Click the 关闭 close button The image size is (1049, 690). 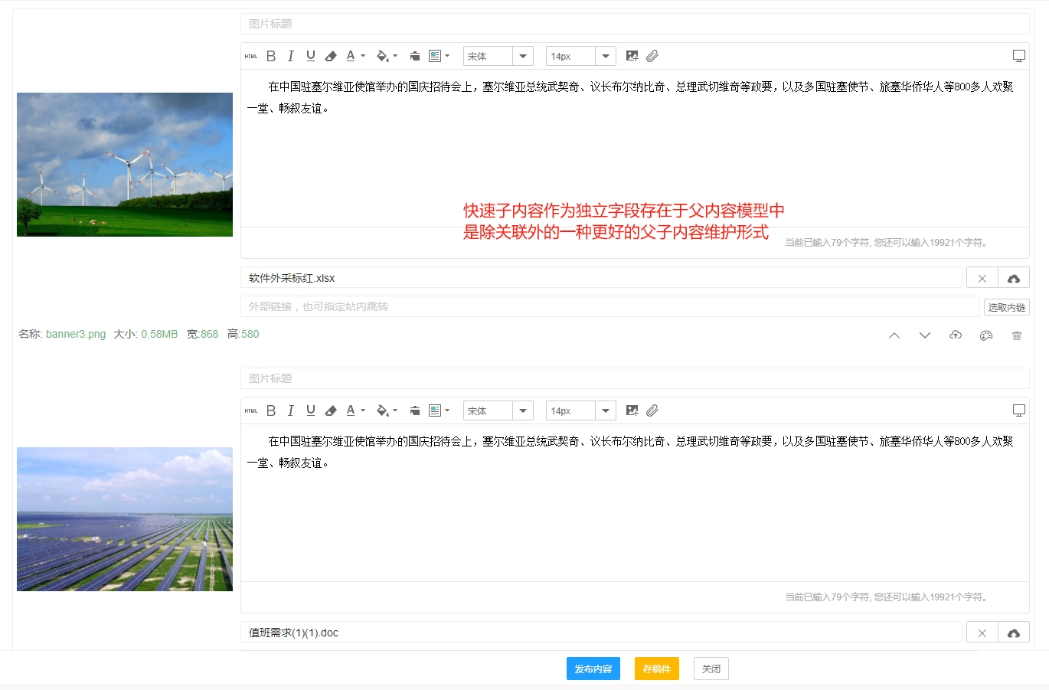tap(711, 669)
